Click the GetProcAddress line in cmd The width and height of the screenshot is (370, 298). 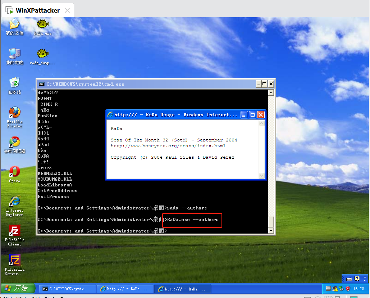tap(57, 191)
